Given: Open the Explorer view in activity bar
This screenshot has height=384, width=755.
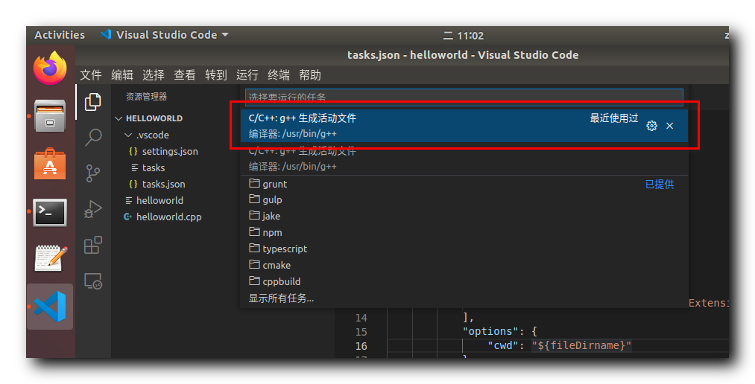Looking at the screenshot, I should coord(93,102).
